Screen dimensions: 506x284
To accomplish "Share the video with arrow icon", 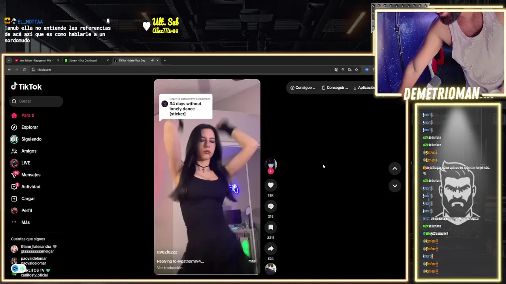I will click(x=271, y=248).
